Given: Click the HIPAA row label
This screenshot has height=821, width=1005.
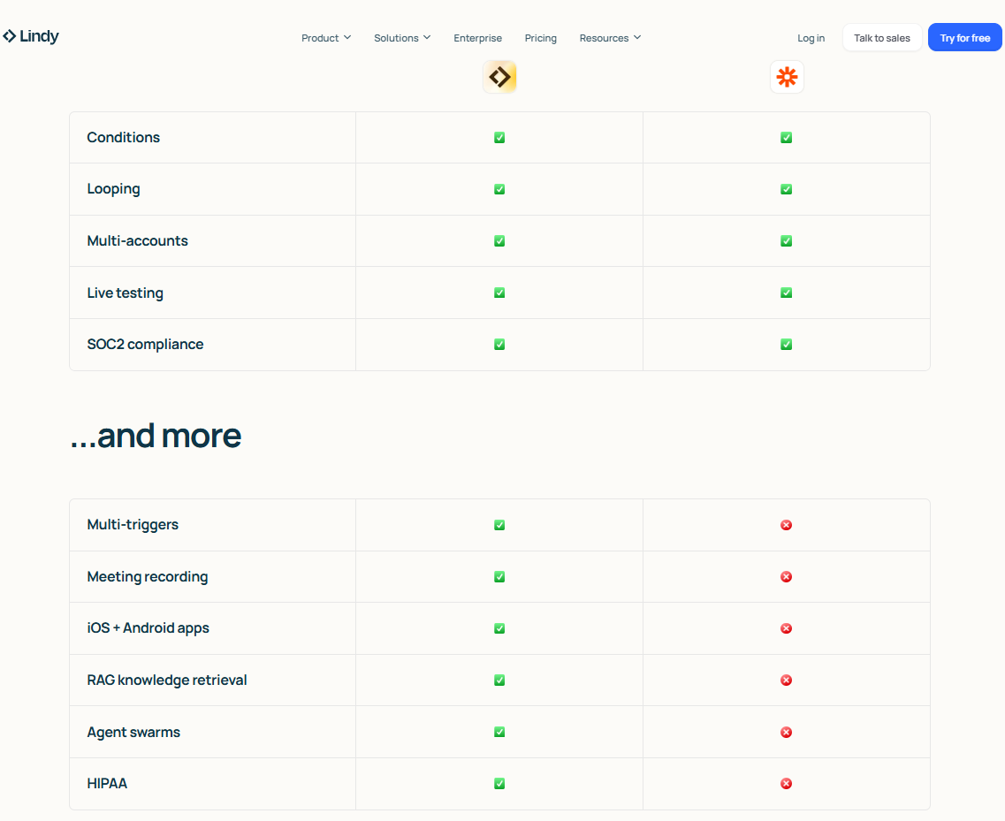Looking at the screenshot, I should tap(107, 783).
